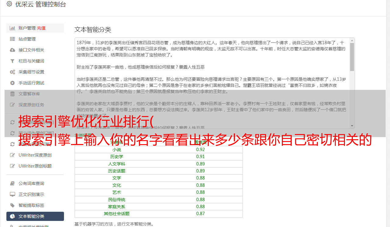The height and width of the screenshot is (227, 390).
Task: Click the tag icon beside 智能提取标签
Action: 12,205
